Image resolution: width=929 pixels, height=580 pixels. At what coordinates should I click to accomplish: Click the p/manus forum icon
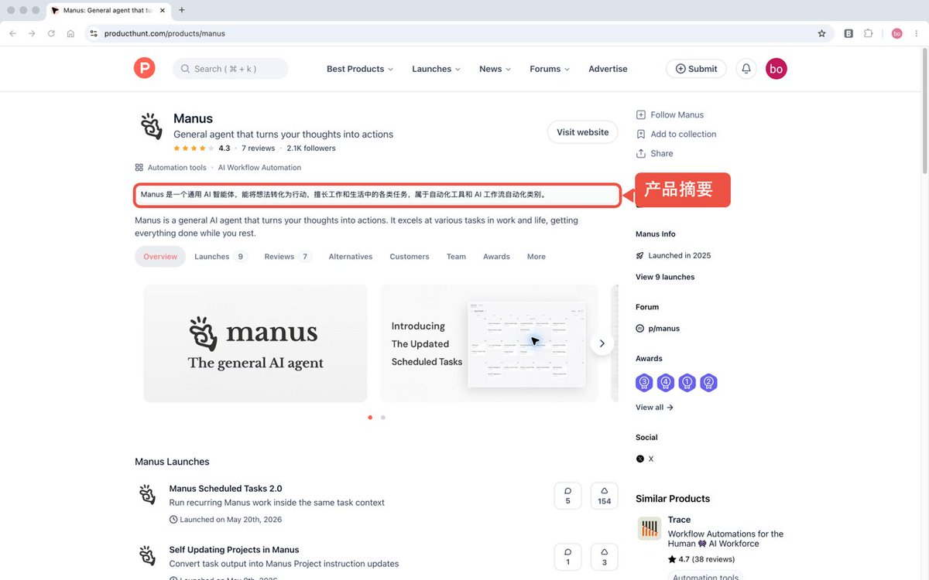click(640, 329)
